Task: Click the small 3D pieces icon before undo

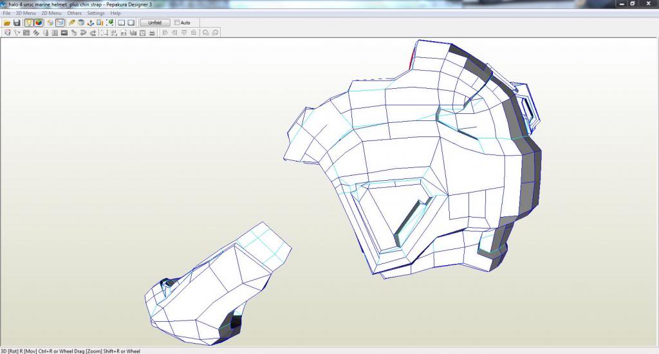Action: [73, 33]
